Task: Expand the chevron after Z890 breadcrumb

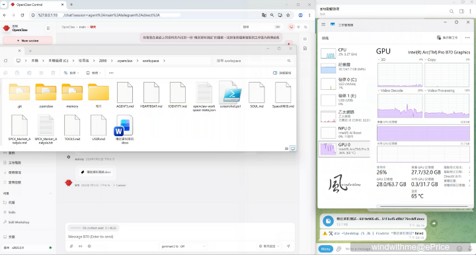Action: [x=112, y=61]
